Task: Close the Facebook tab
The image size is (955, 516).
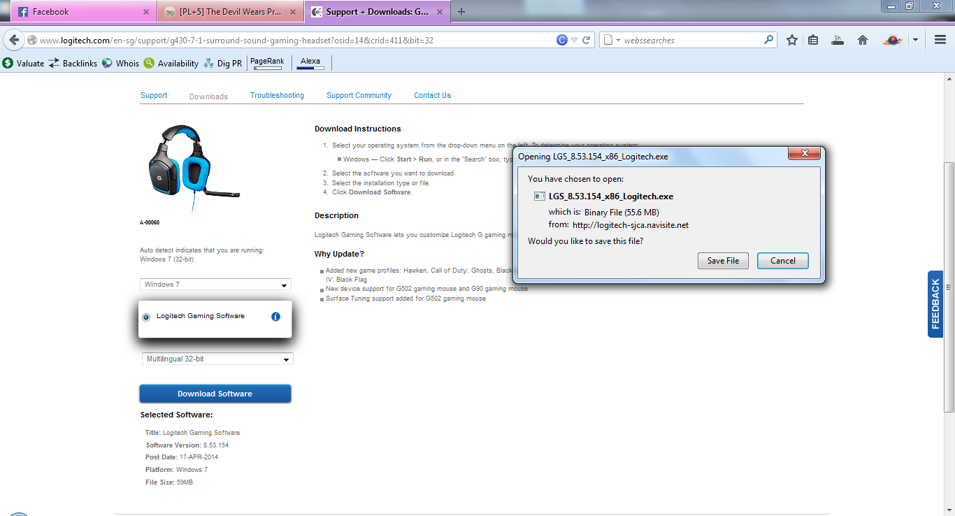Action: click(145, 12)
